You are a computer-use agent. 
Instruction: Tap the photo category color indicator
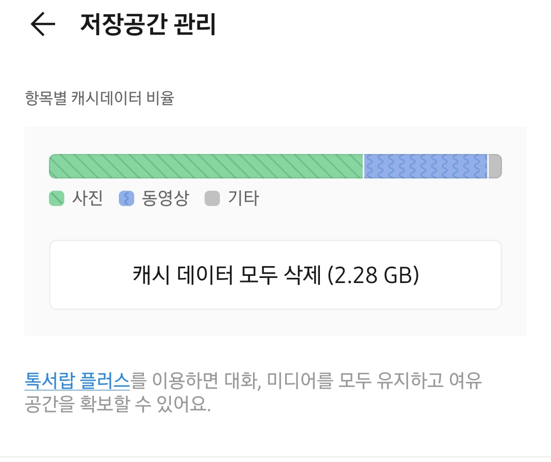[56, 199]
